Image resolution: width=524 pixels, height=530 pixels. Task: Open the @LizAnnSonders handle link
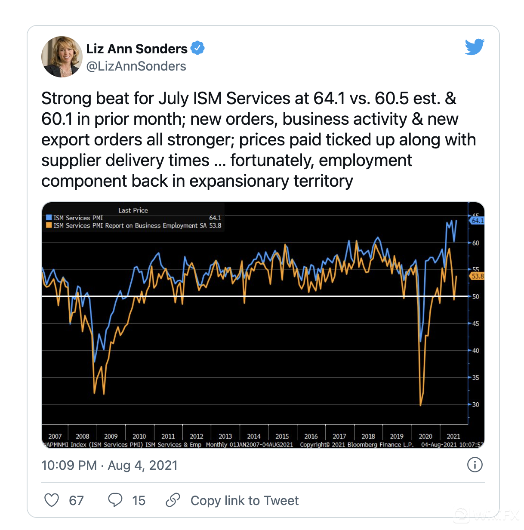(x=136, y=66)
